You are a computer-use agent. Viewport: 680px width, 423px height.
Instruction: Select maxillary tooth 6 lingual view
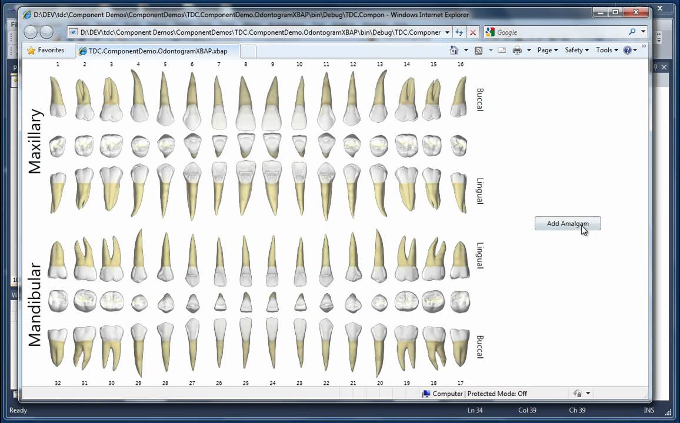click(192, 190)
